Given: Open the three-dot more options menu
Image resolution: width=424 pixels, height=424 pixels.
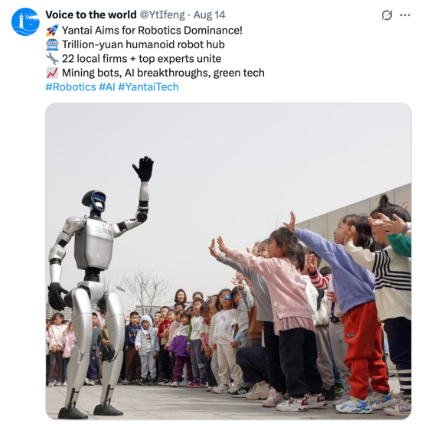Looking at the screenshot, I should [405, 15].
